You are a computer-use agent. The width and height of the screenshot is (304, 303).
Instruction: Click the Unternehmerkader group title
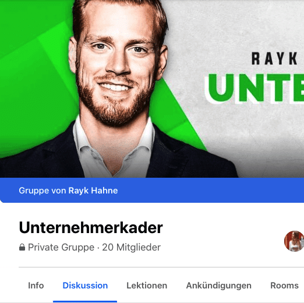(x=91, y=228)
